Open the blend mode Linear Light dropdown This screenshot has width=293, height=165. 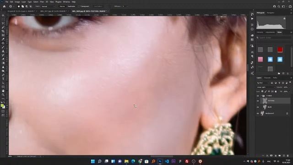click(x=266, y=88)
